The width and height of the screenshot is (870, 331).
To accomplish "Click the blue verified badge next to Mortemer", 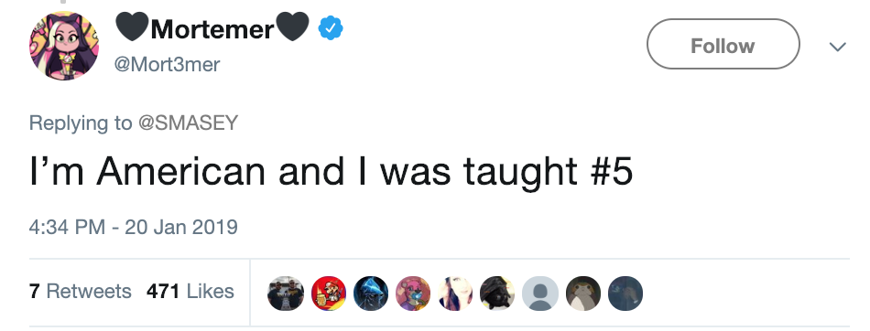I will [330, 28].
